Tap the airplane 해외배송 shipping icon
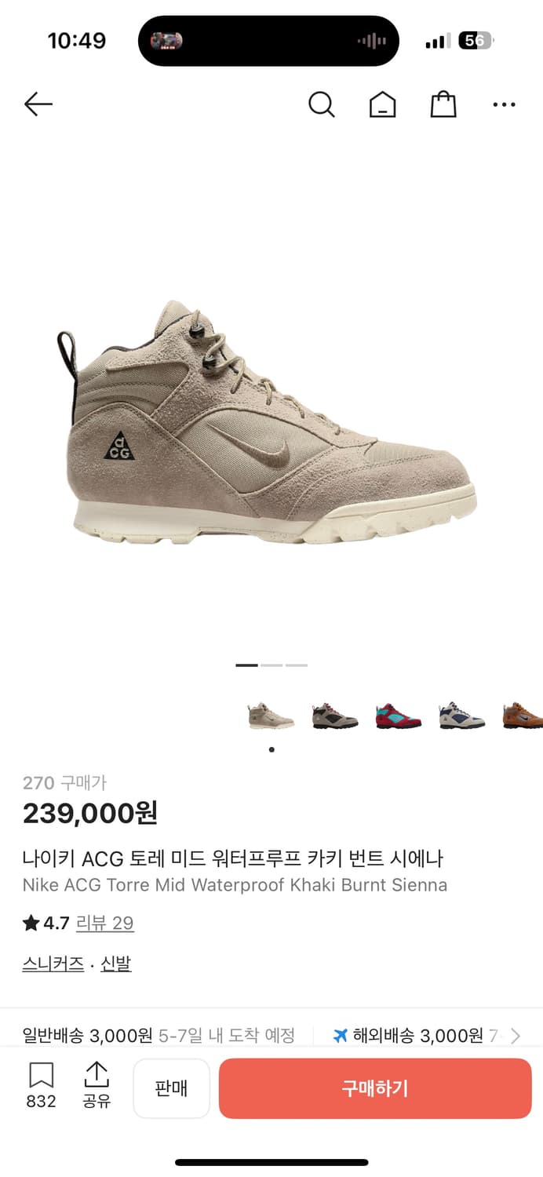This screenshot has height=1177, width=543. (340, 1036)
